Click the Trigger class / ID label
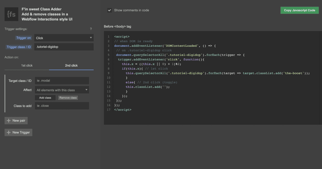This screenshot has width=322, height=169. (19, 47)
